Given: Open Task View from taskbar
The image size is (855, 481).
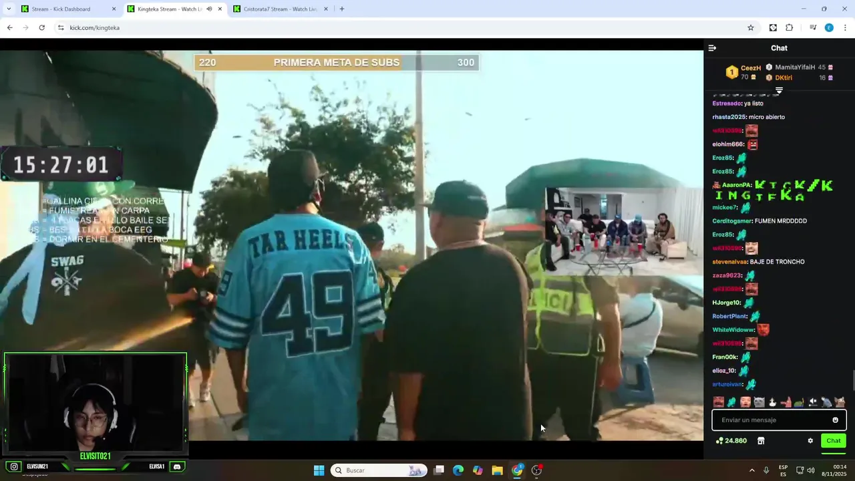Looking at the screenshot, I should (x=438, y=470).
